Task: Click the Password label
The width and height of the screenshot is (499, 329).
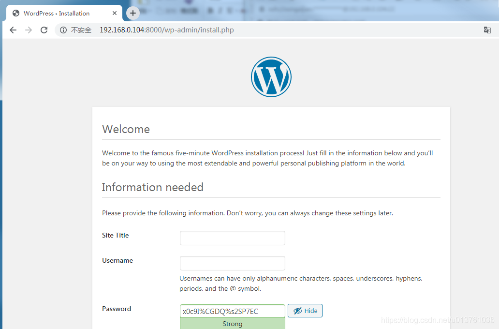Action: point(117,309)
